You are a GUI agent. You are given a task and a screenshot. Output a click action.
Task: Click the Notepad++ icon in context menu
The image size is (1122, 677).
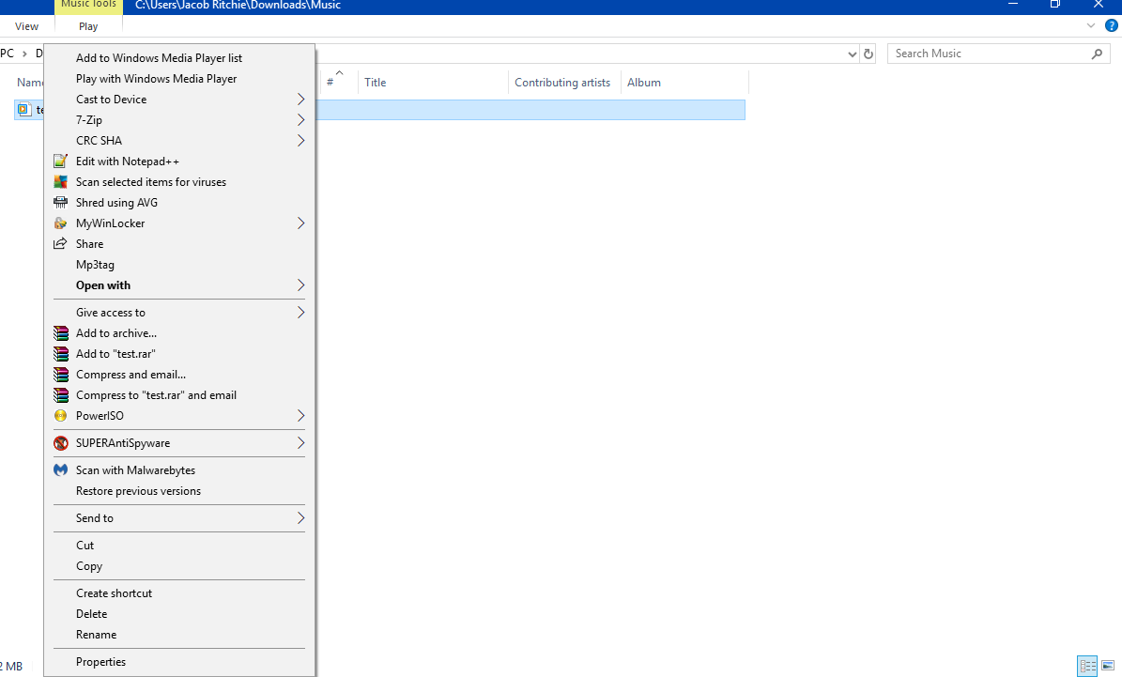click(x=61, y=161)
